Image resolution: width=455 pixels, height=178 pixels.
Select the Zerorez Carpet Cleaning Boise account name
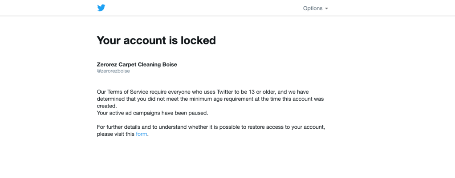(137, 64)
